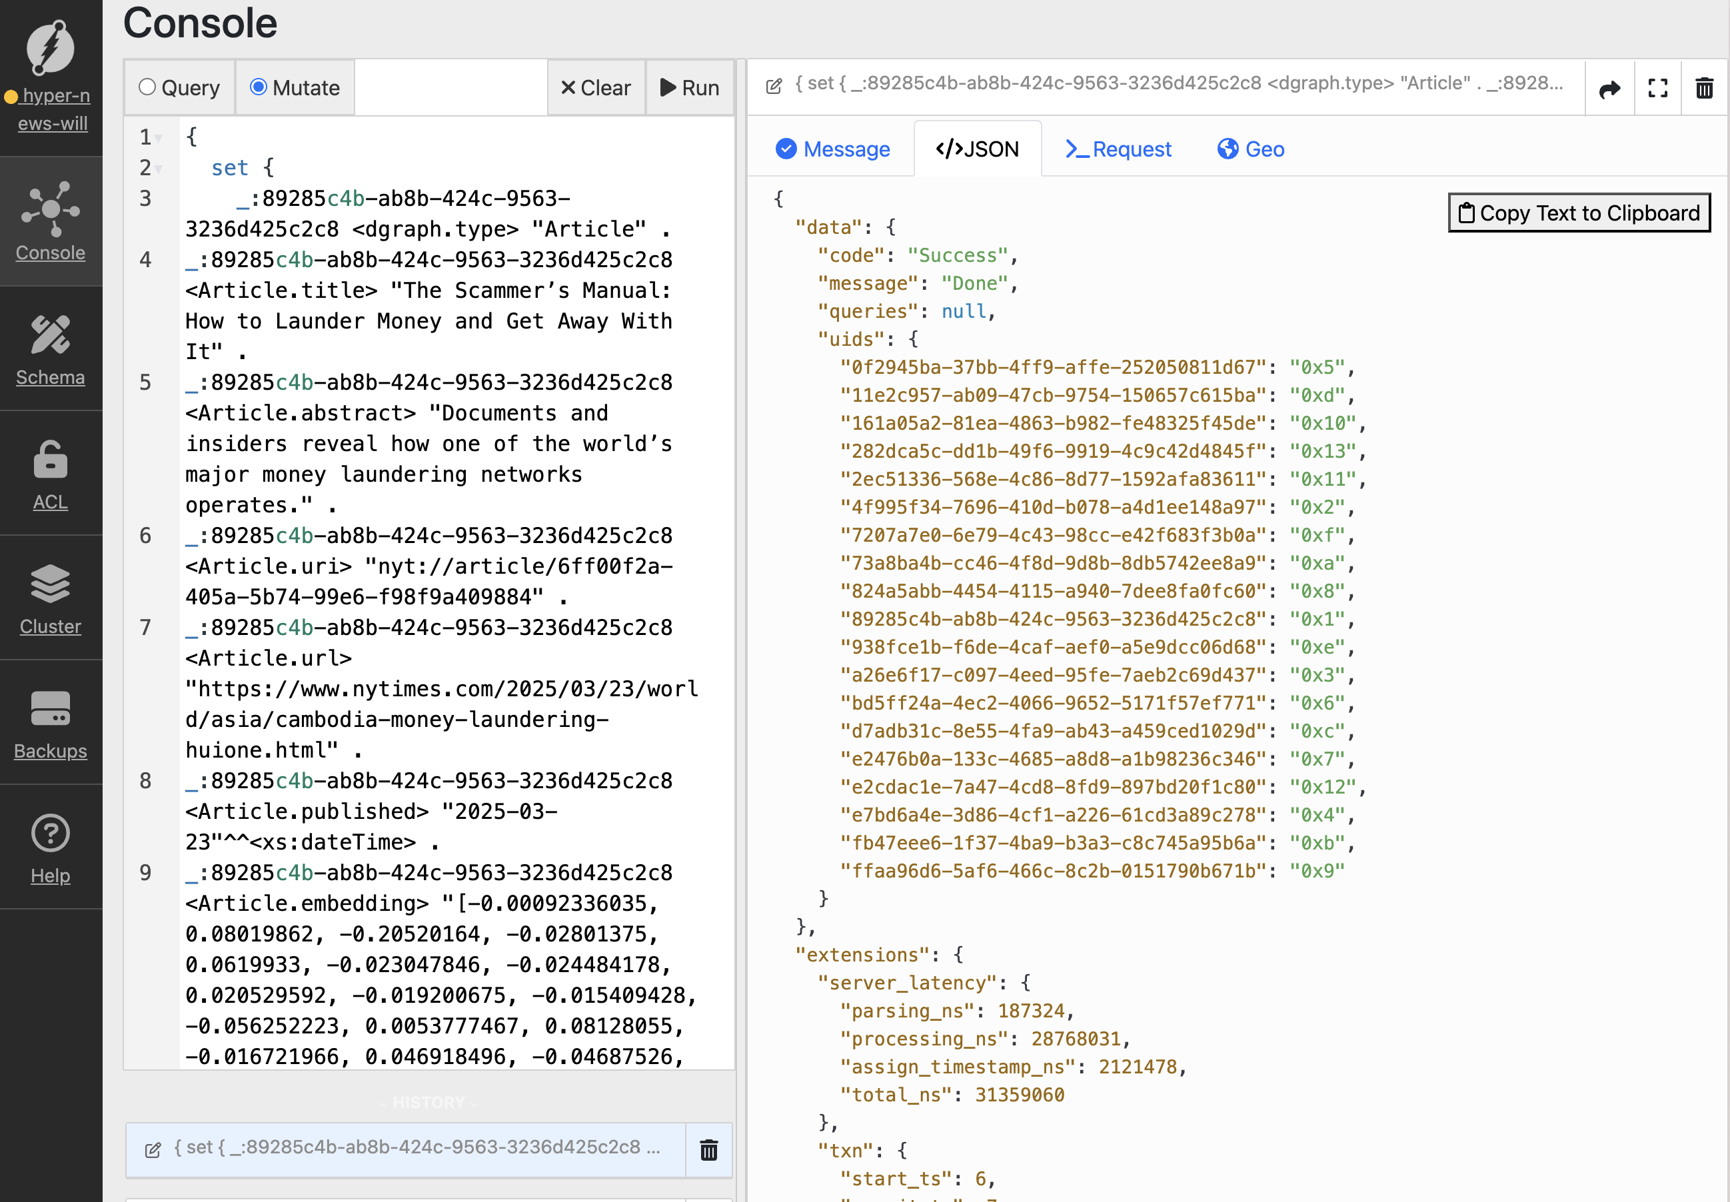Click the pencil edit icon beside the mutation text

coord(773,86)
